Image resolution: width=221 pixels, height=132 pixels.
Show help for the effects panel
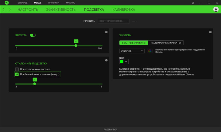click(210, 32)
